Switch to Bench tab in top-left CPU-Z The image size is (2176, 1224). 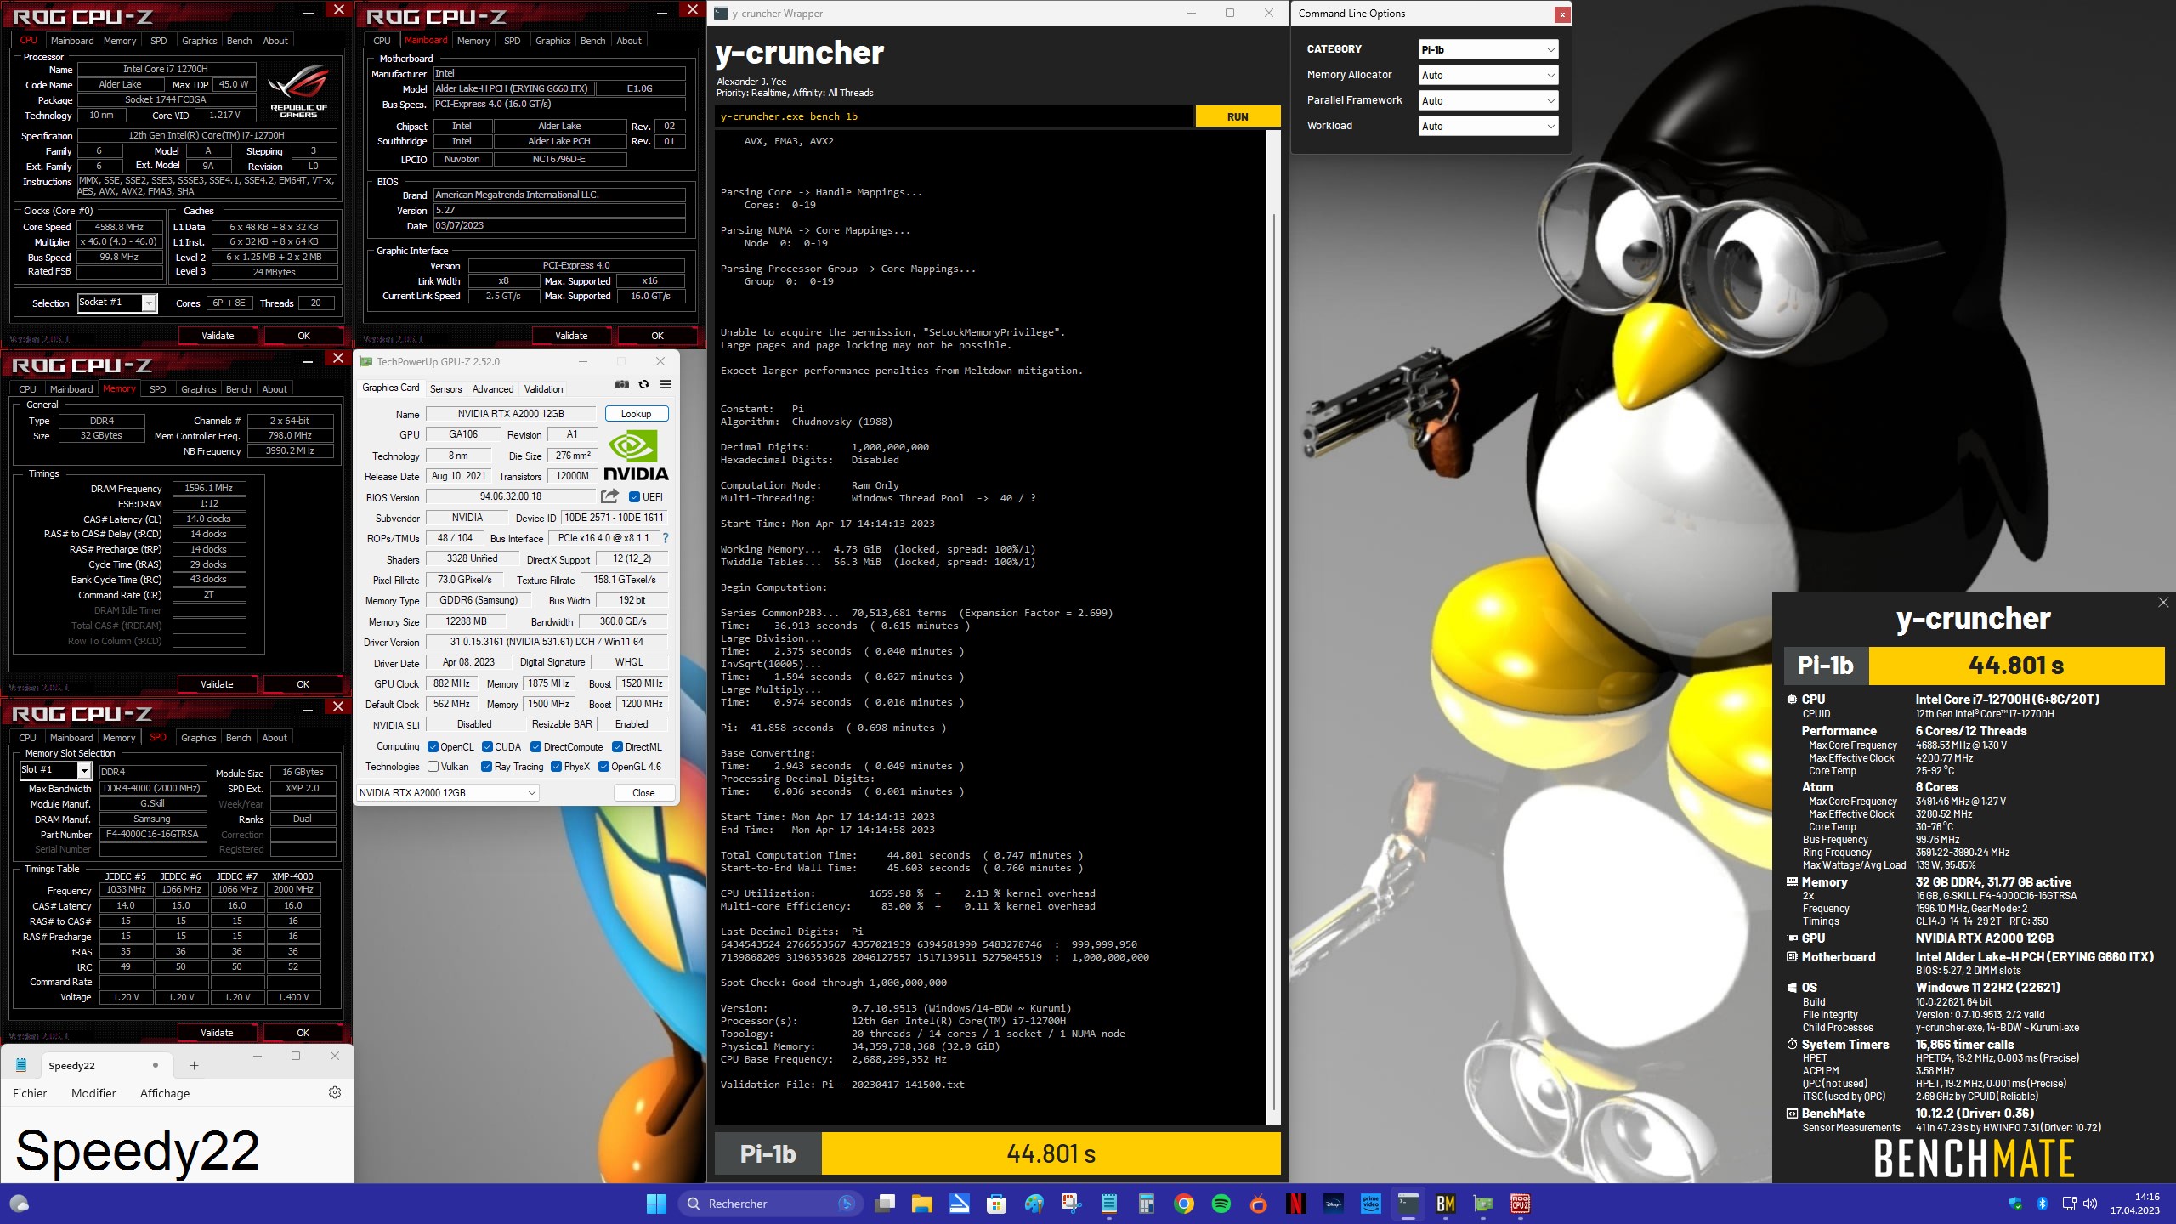[x=240, y=40]
